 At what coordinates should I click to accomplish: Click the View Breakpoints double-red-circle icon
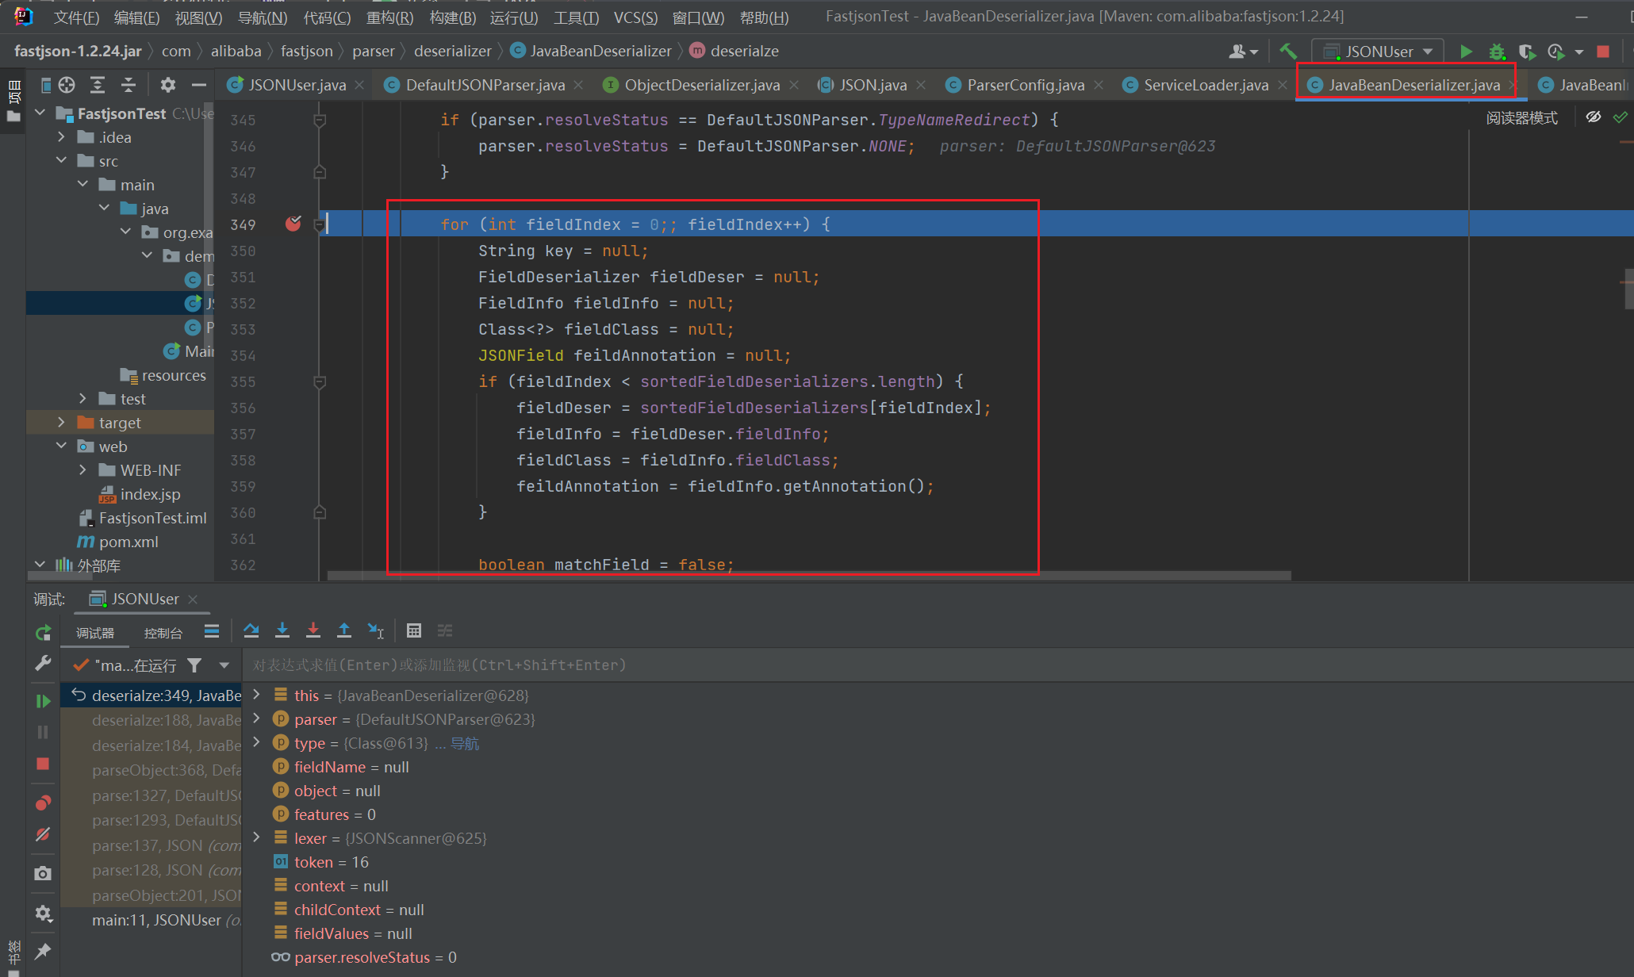[x=43, y=803]
